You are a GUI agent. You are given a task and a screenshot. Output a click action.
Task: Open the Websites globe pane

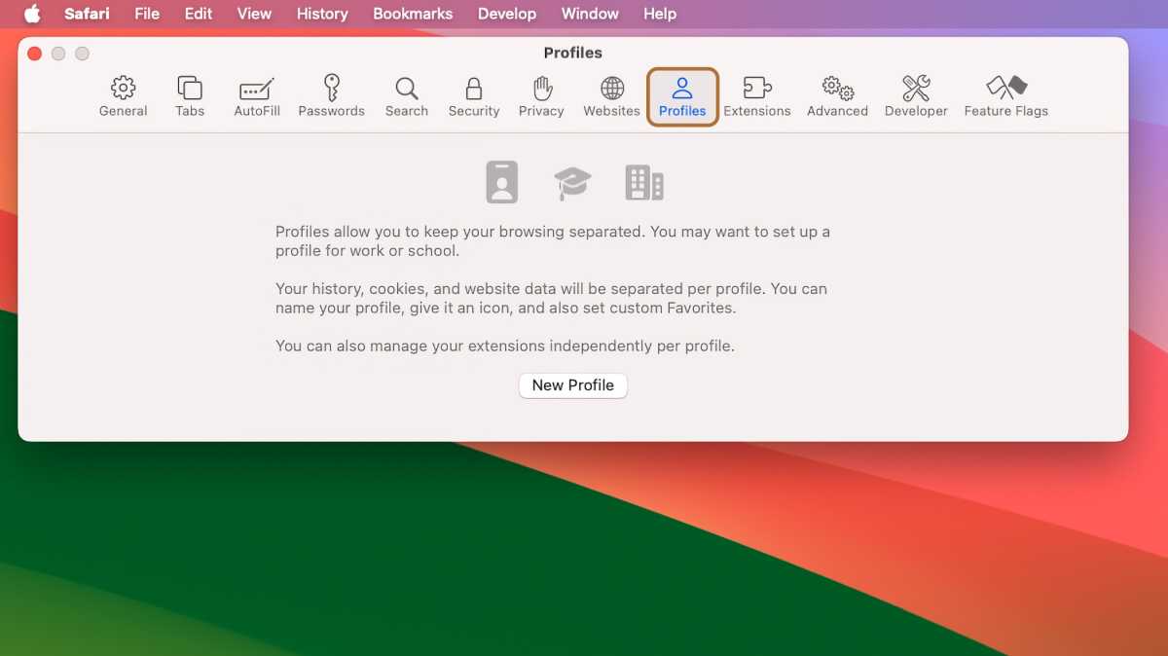pyautogui.click(x=612, y=96)
